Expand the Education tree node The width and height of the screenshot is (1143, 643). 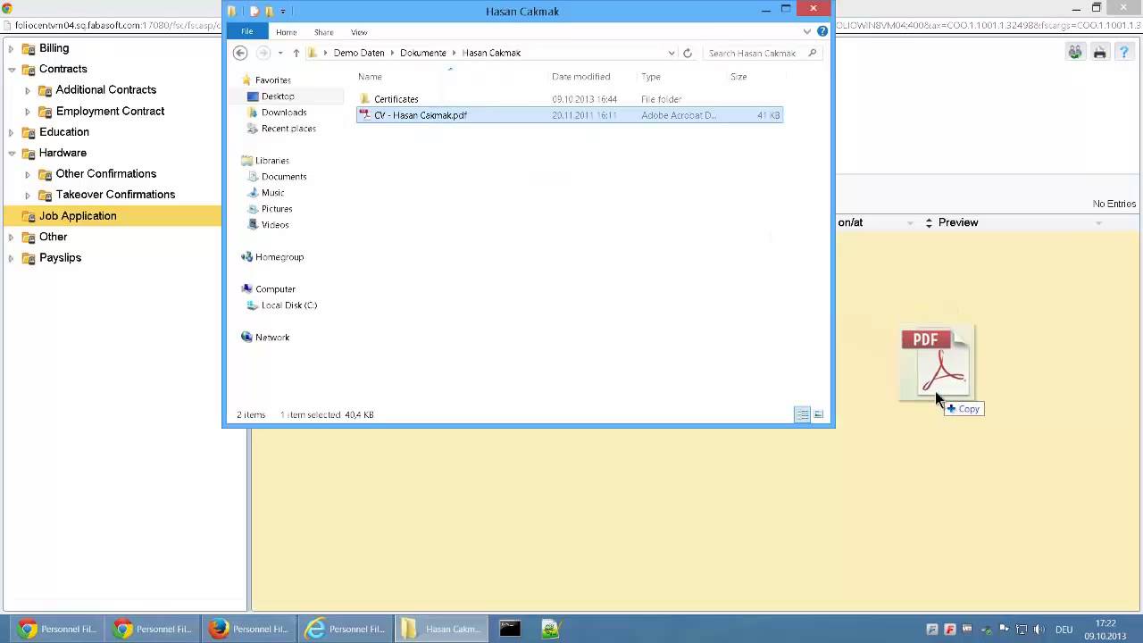coord(11,132)
